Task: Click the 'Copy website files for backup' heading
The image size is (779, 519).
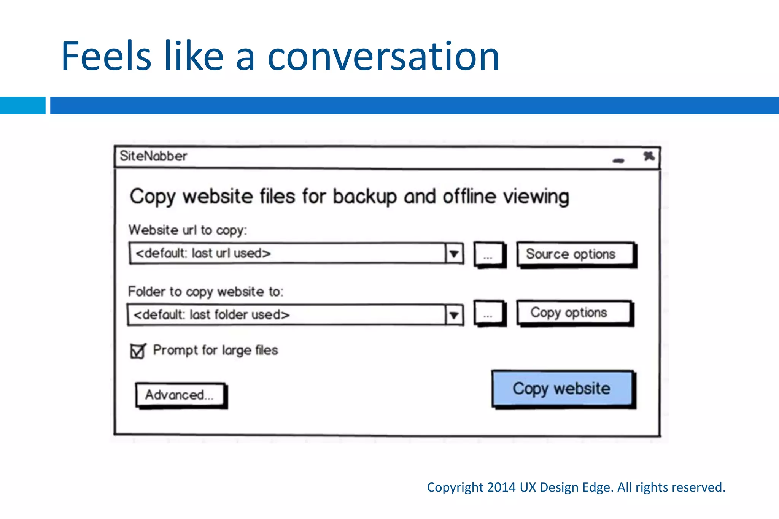Action: [x=349, y=197]
